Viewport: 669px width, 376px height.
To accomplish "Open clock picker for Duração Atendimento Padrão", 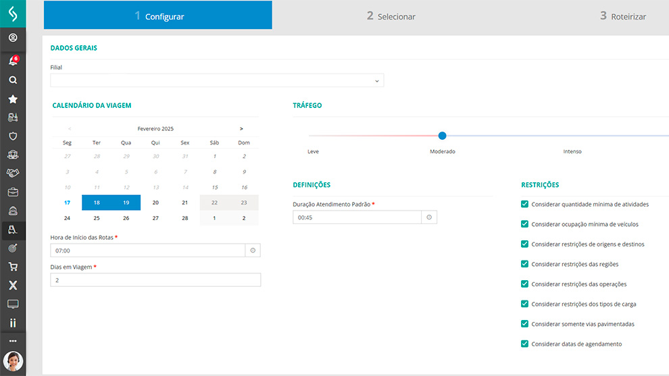I will point(429,217).
